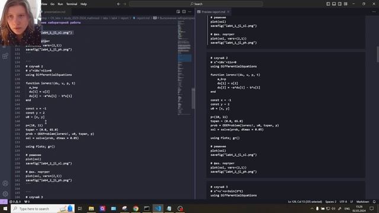Click the preview pane vertical scrollbar

pos(378,54)
